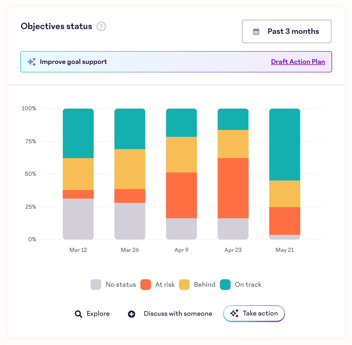Click the Explore button label
Image resolution: width=352 pixels, height=345 pixels.
(98, 314)
